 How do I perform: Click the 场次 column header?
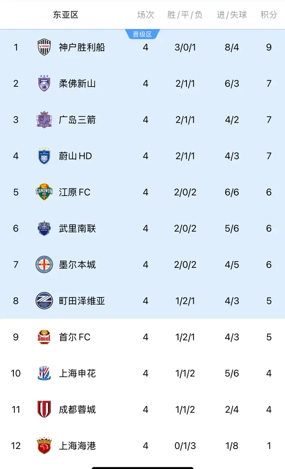[146, 15]
